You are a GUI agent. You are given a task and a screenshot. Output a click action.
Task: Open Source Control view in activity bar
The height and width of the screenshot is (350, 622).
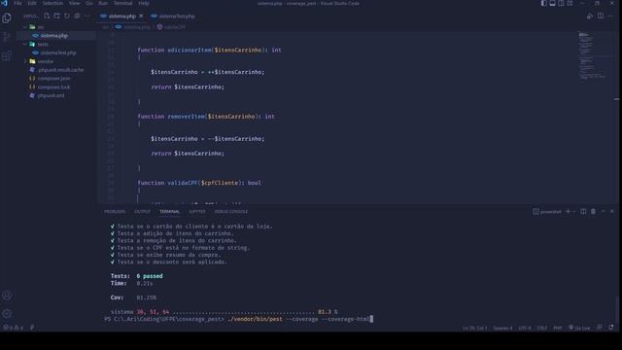tap(7, 37)
